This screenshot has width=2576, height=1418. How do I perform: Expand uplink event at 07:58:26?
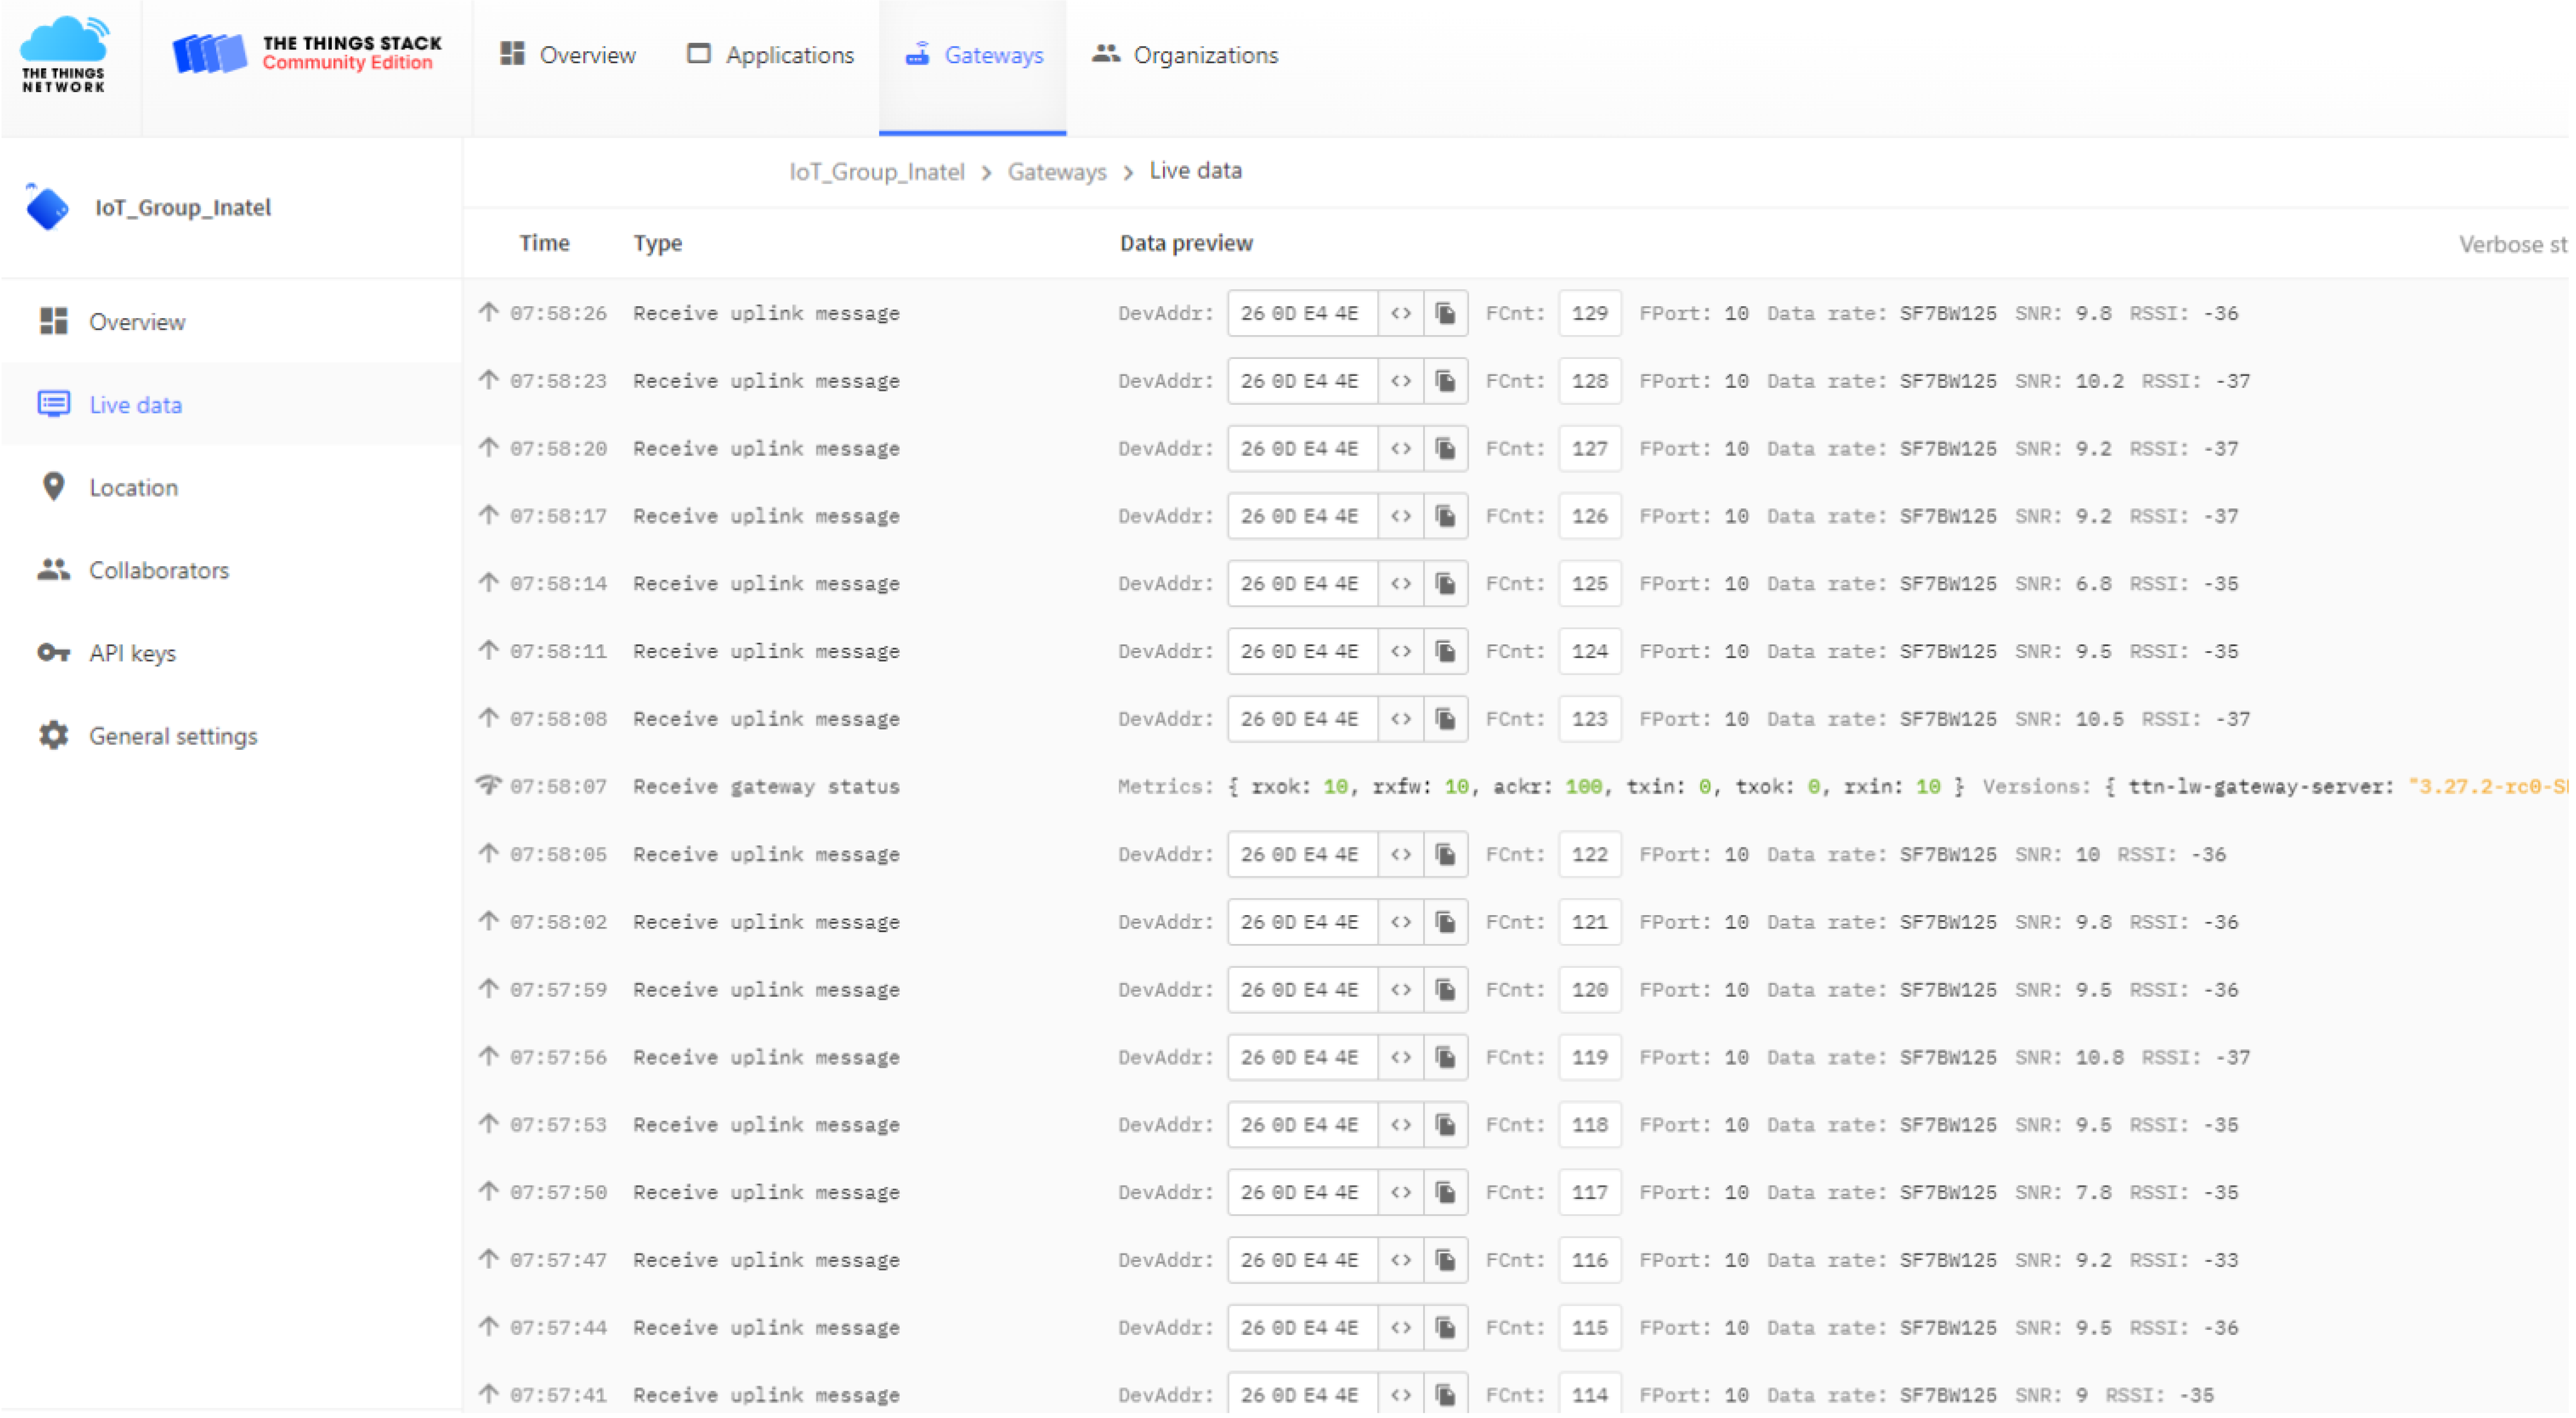(x=766, y=314)
